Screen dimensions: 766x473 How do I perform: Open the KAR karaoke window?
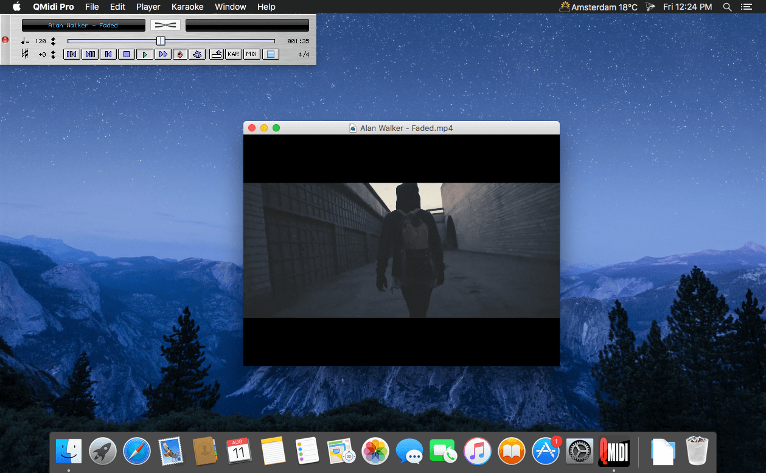click(233, 54)
